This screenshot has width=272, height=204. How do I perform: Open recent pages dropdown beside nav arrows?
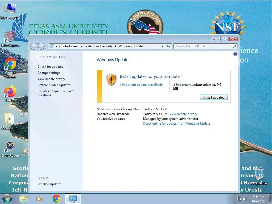point(46,46)
